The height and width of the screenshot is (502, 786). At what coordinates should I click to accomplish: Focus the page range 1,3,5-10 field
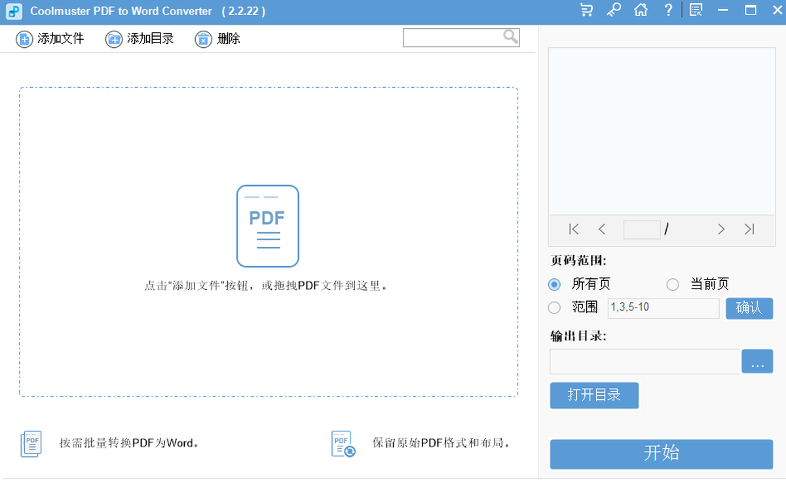click(664, 308)
